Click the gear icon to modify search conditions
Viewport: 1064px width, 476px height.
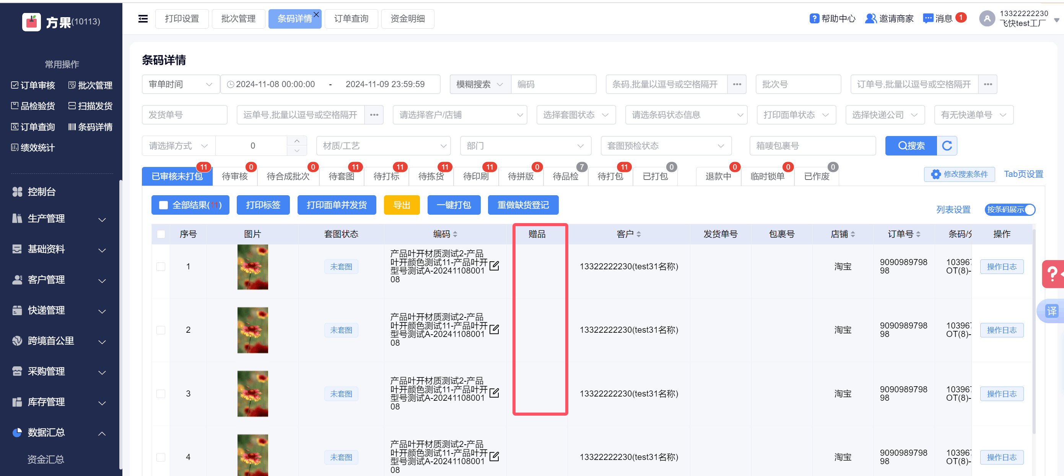tap(935, 175)
